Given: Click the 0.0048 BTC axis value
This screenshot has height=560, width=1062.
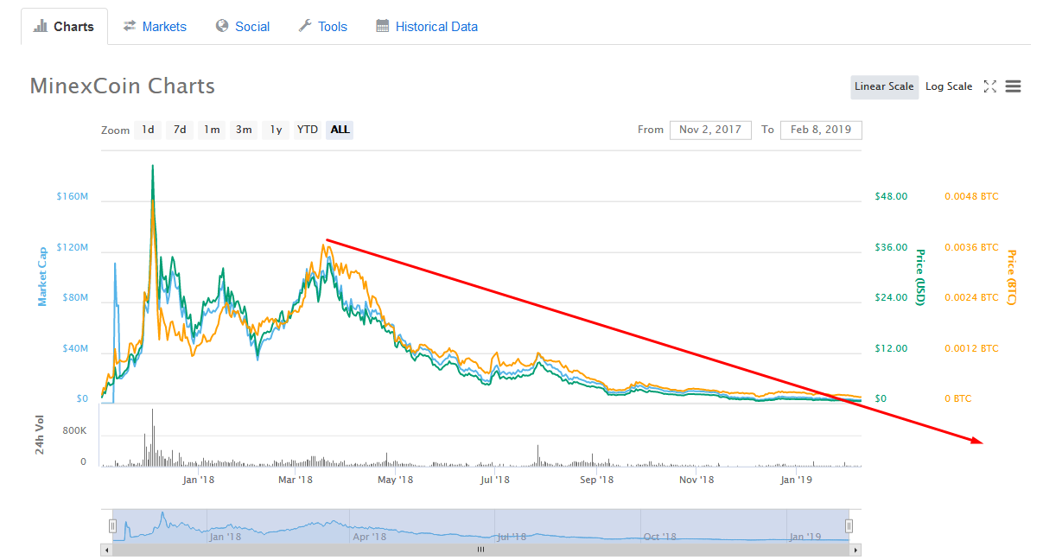Looking at the screenshot, I should pos(971,196).
